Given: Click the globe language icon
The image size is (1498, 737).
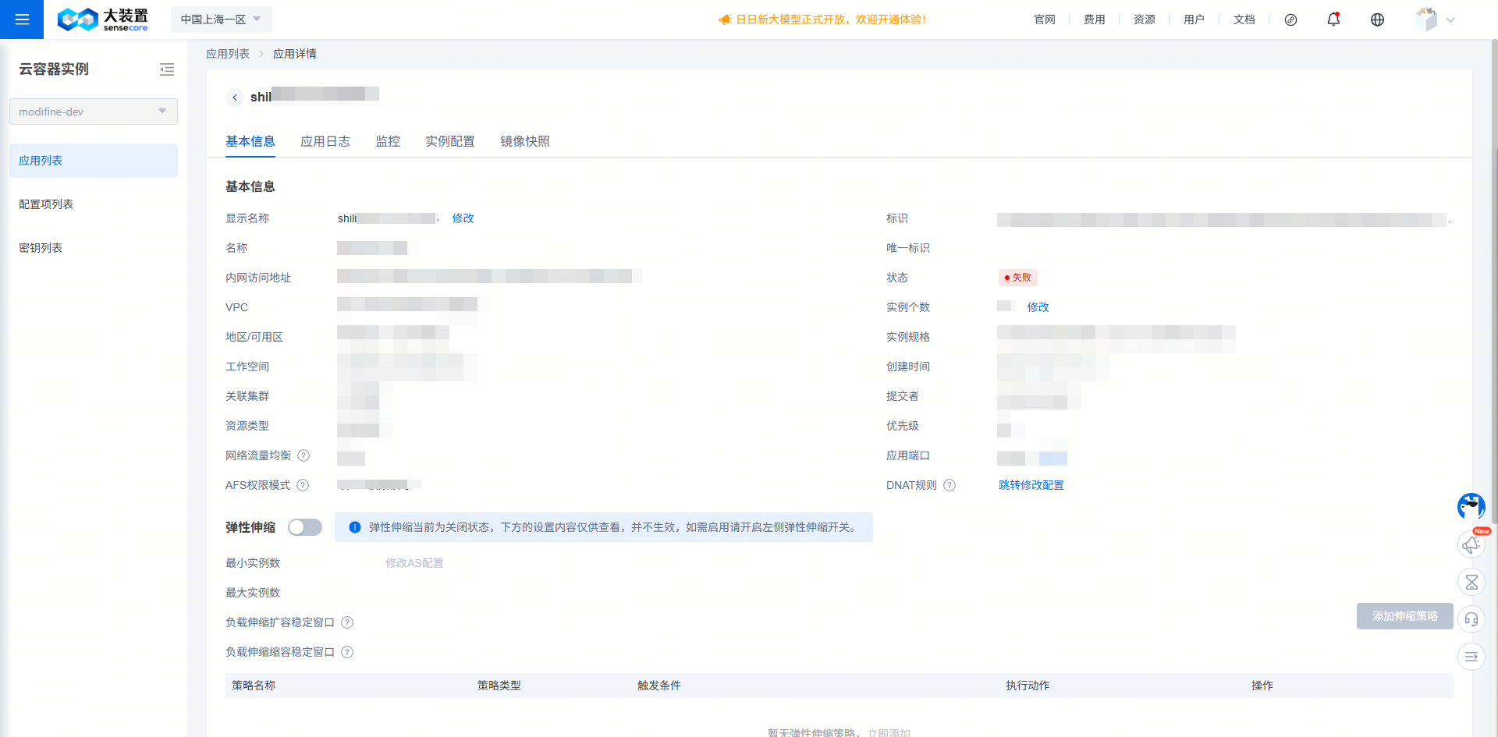Looking at the screenshot, I should click(1377, 19).
